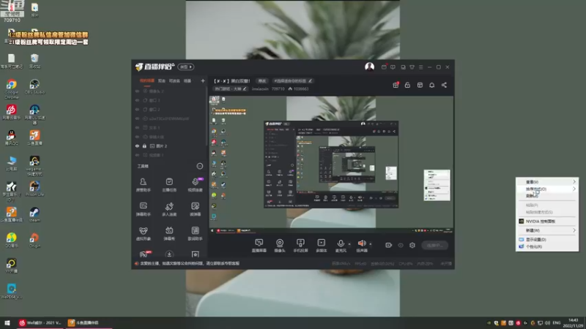Toggle the lock on the 图片 2 source

pos(144,145)
